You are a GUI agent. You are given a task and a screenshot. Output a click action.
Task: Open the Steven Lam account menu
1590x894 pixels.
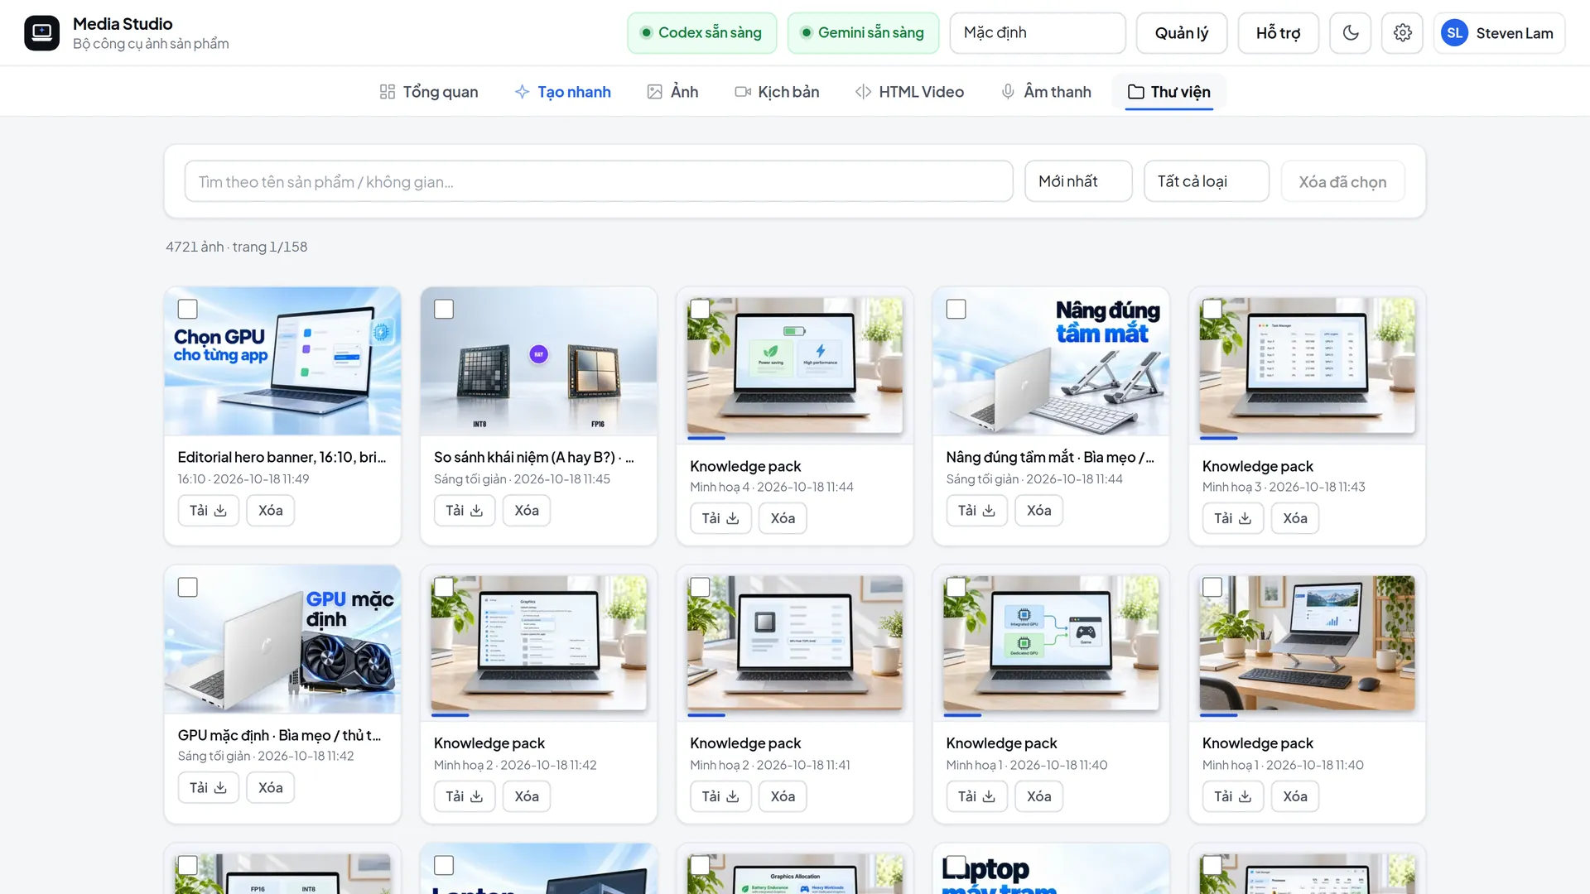coord(1500,33)
